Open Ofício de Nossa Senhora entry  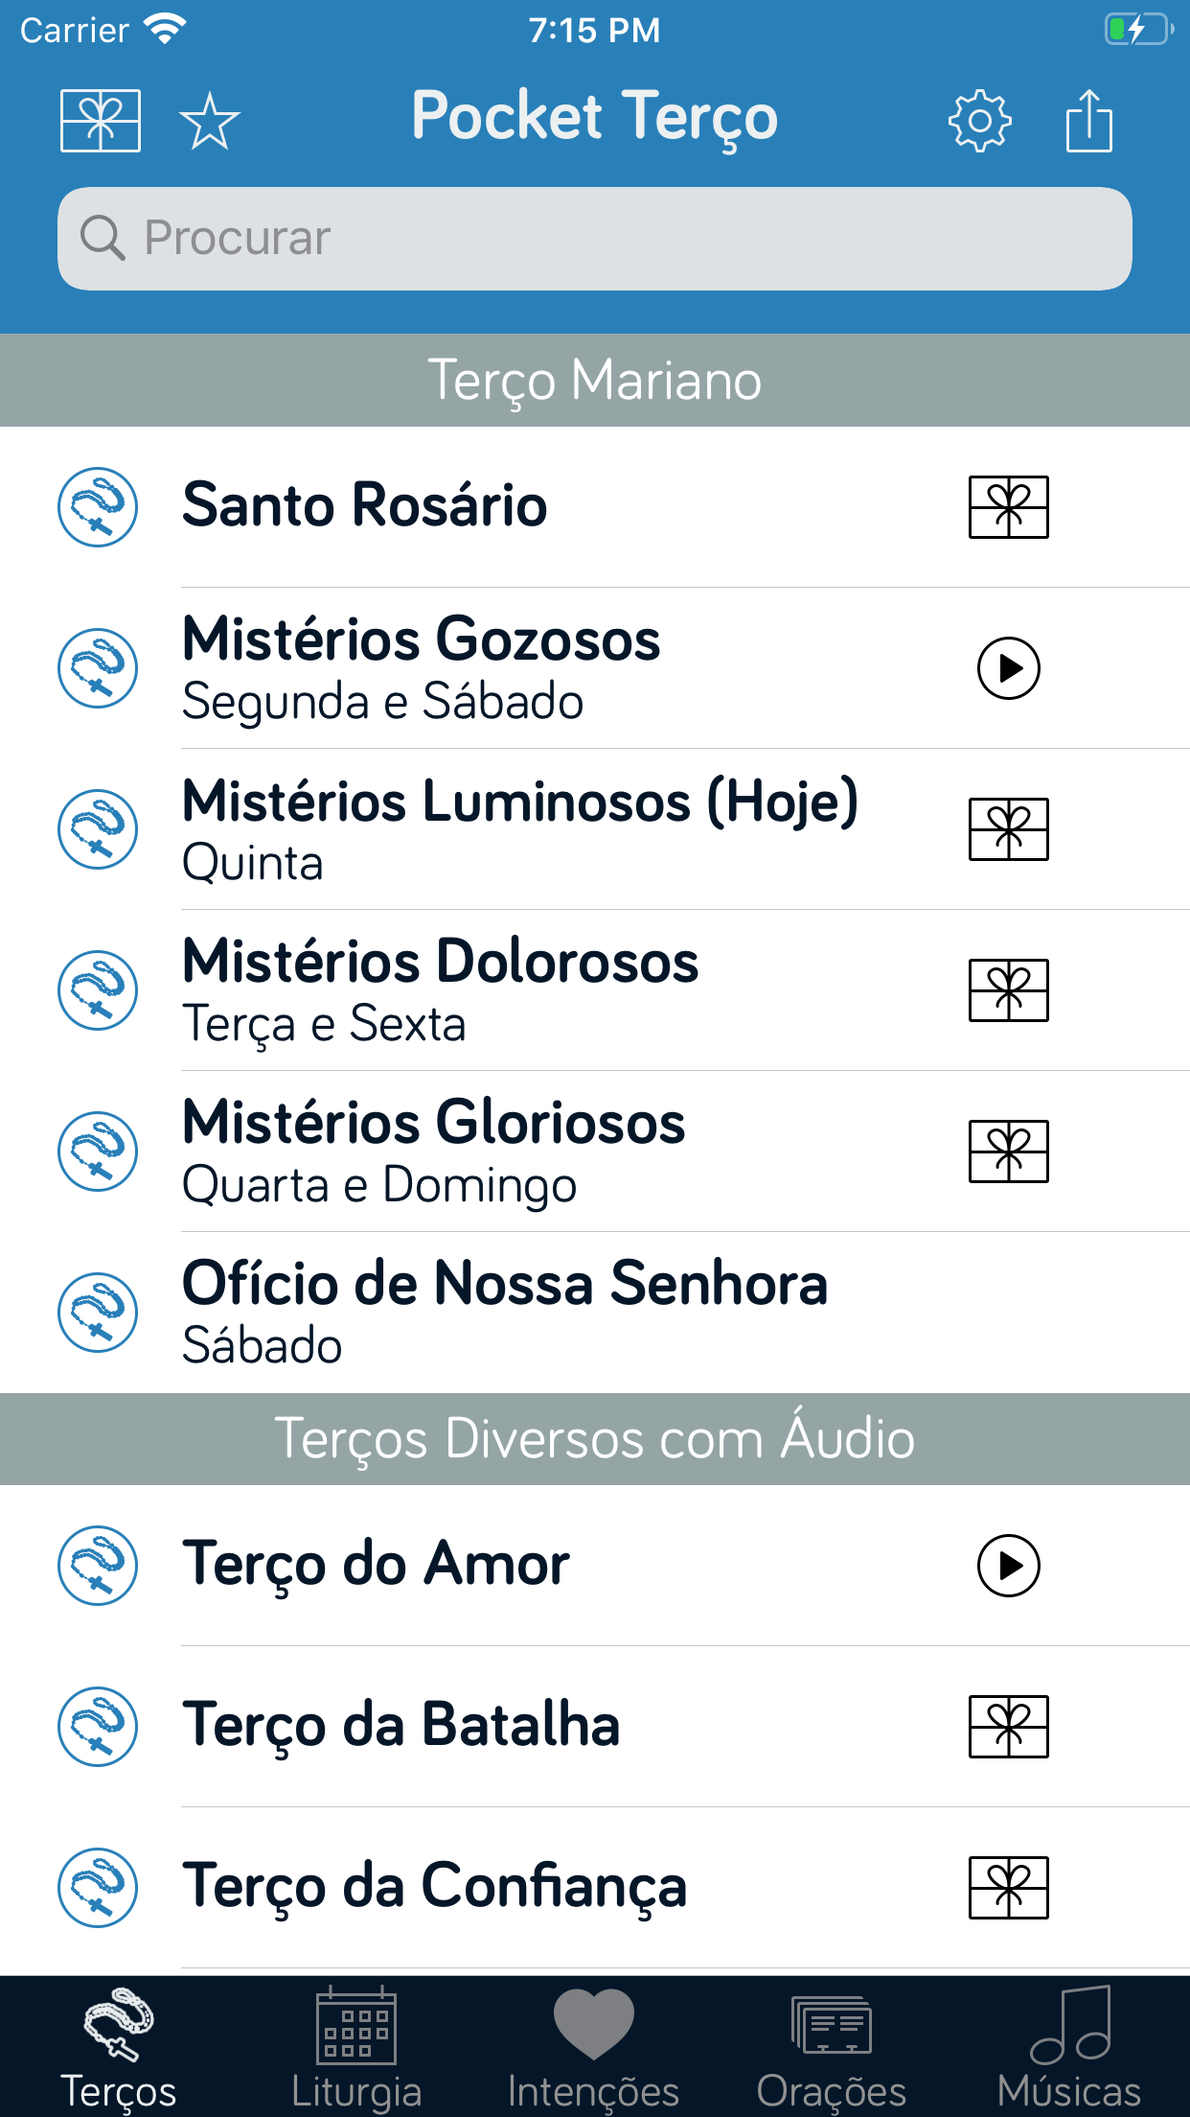click(505, 1312)
